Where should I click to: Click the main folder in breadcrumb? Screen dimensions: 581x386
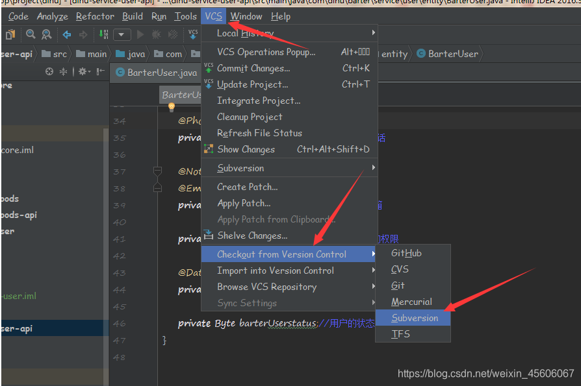point(92,54)
